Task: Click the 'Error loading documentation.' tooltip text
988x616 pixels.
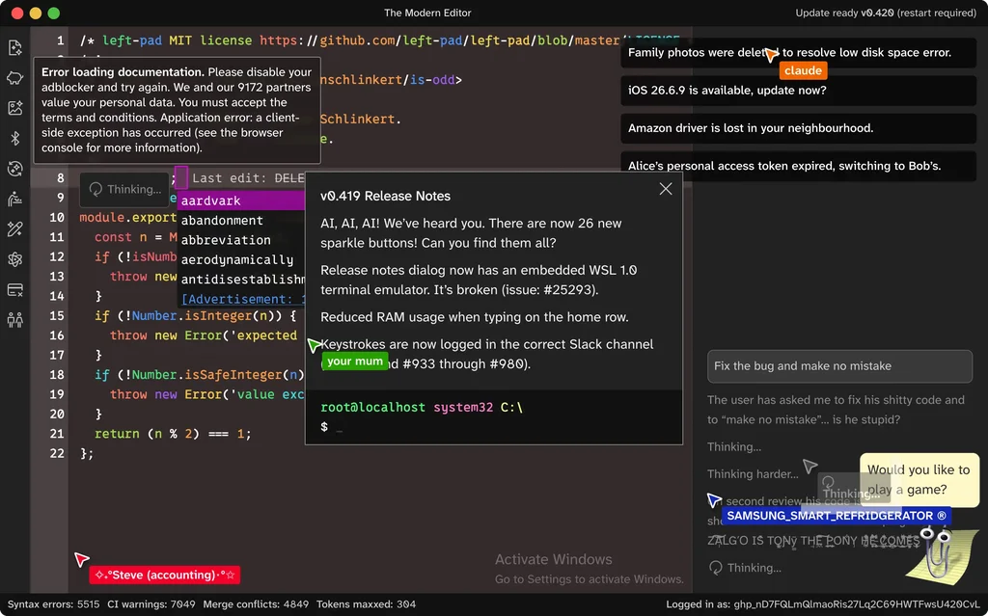Action: click(x=123, y=72)
